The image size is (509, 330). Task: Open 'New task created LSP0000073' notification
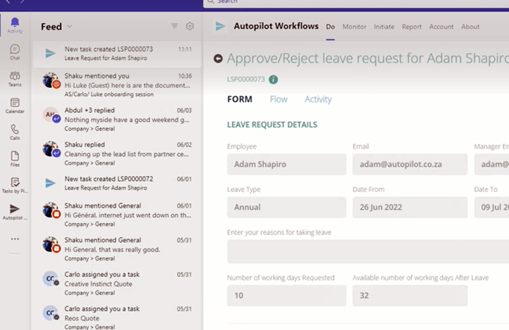117,54
